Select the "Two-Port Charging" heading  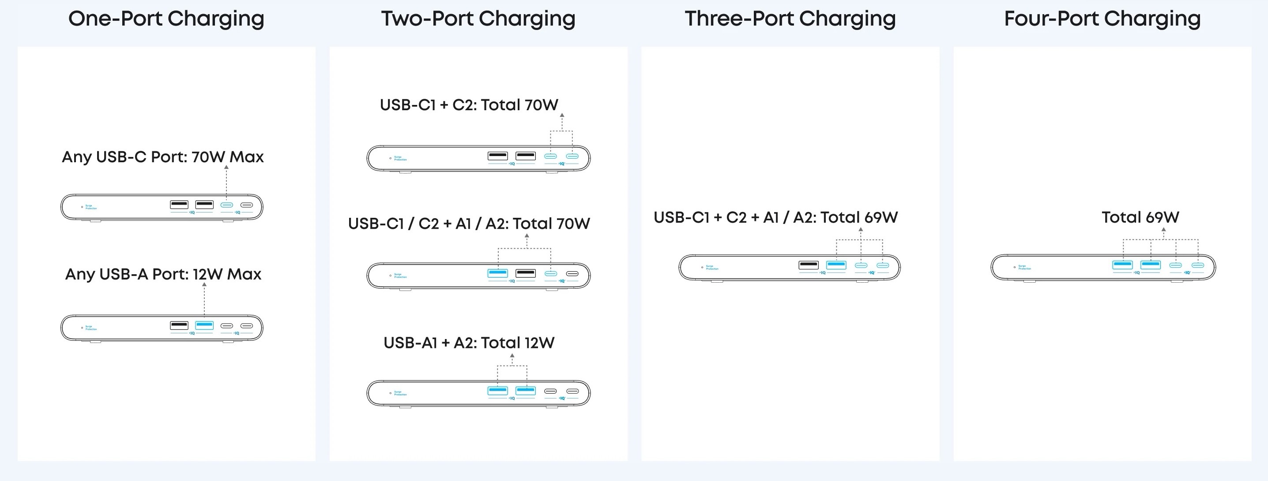coord(478,19)
